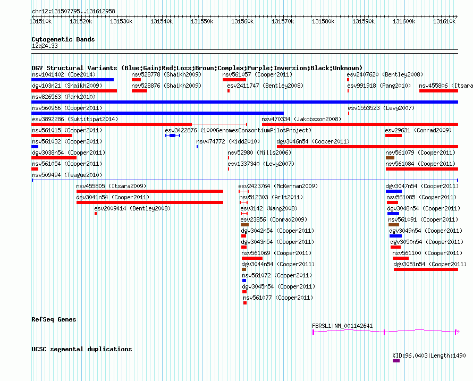Select esv991918 (Pang2010) label
Image resolution: width=473 pixels, height=381 pixels.
(379, 86)
